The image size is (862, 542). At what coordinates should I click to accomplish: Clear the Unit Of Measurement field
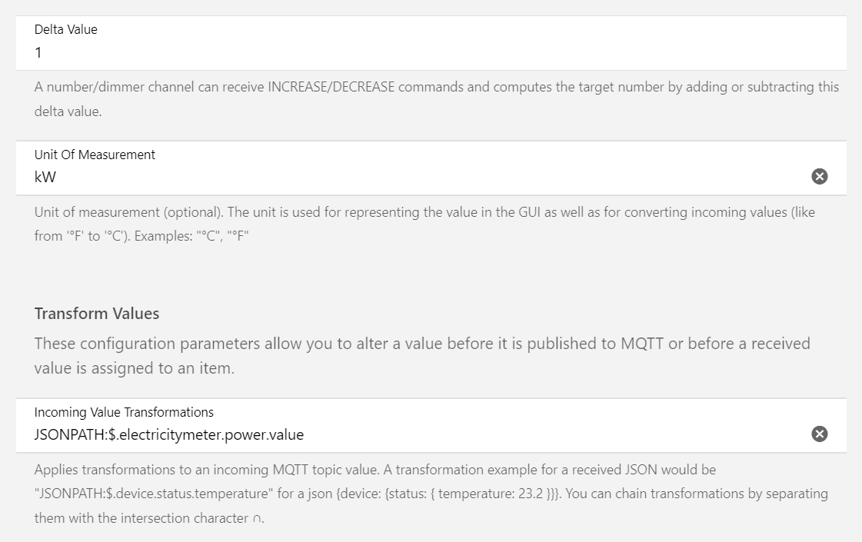pyautogui.click(x=820, y=177)
